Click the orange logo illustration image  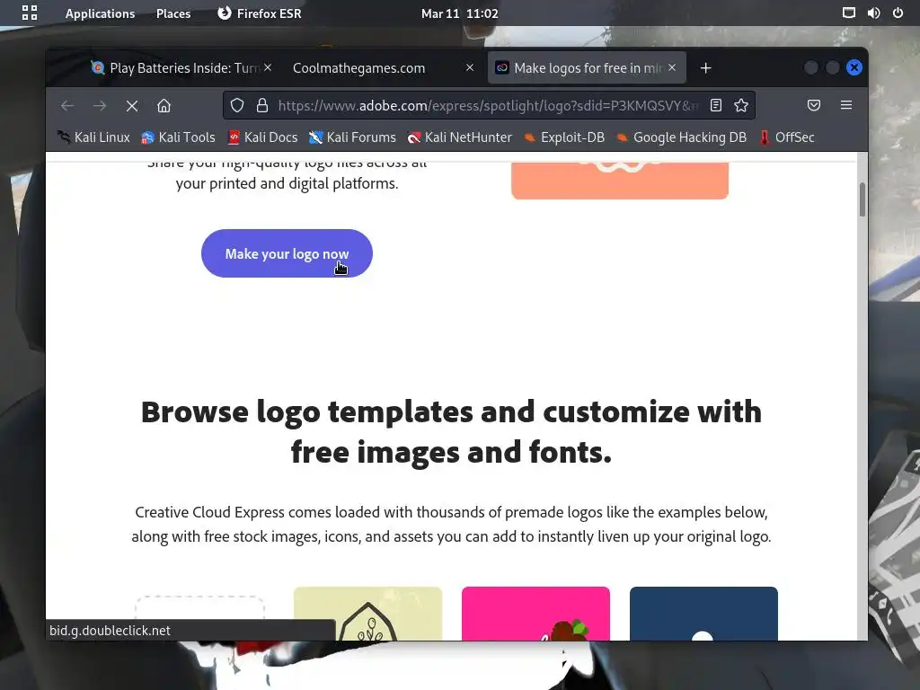[620, 179]
